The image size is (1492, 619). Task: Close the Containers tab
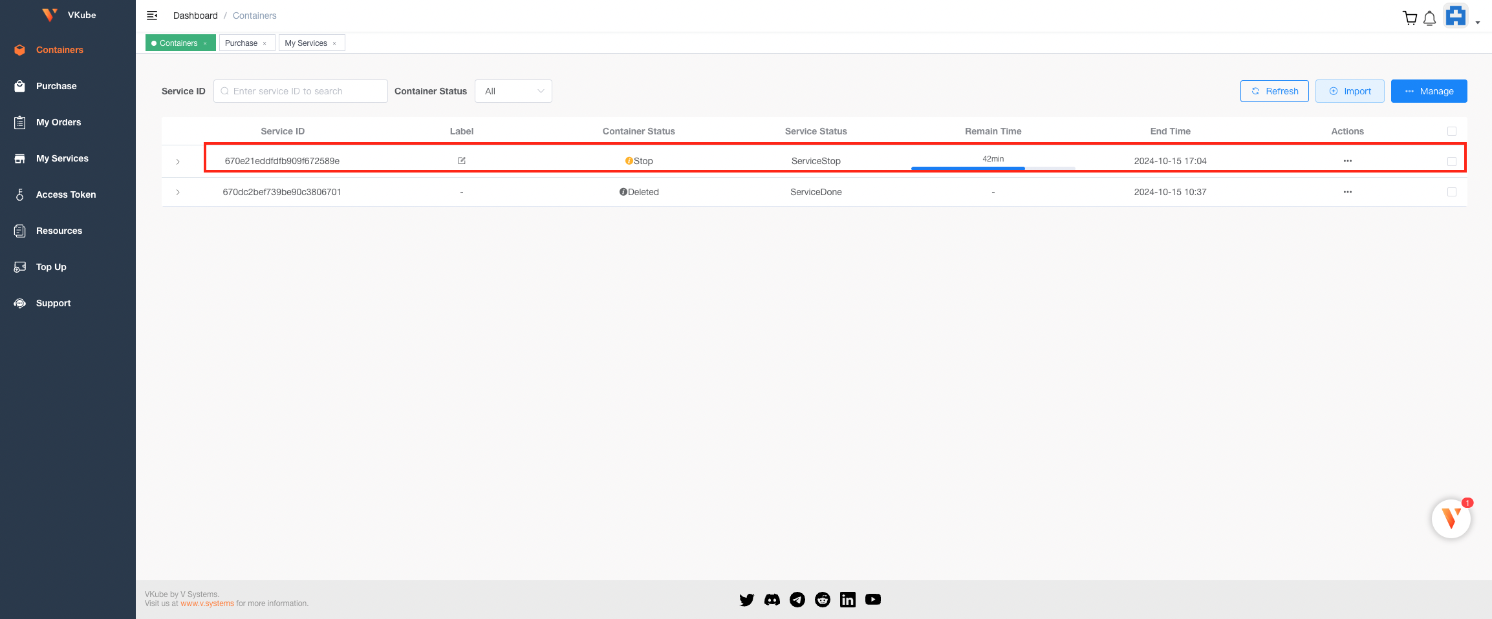coord(205,44)
